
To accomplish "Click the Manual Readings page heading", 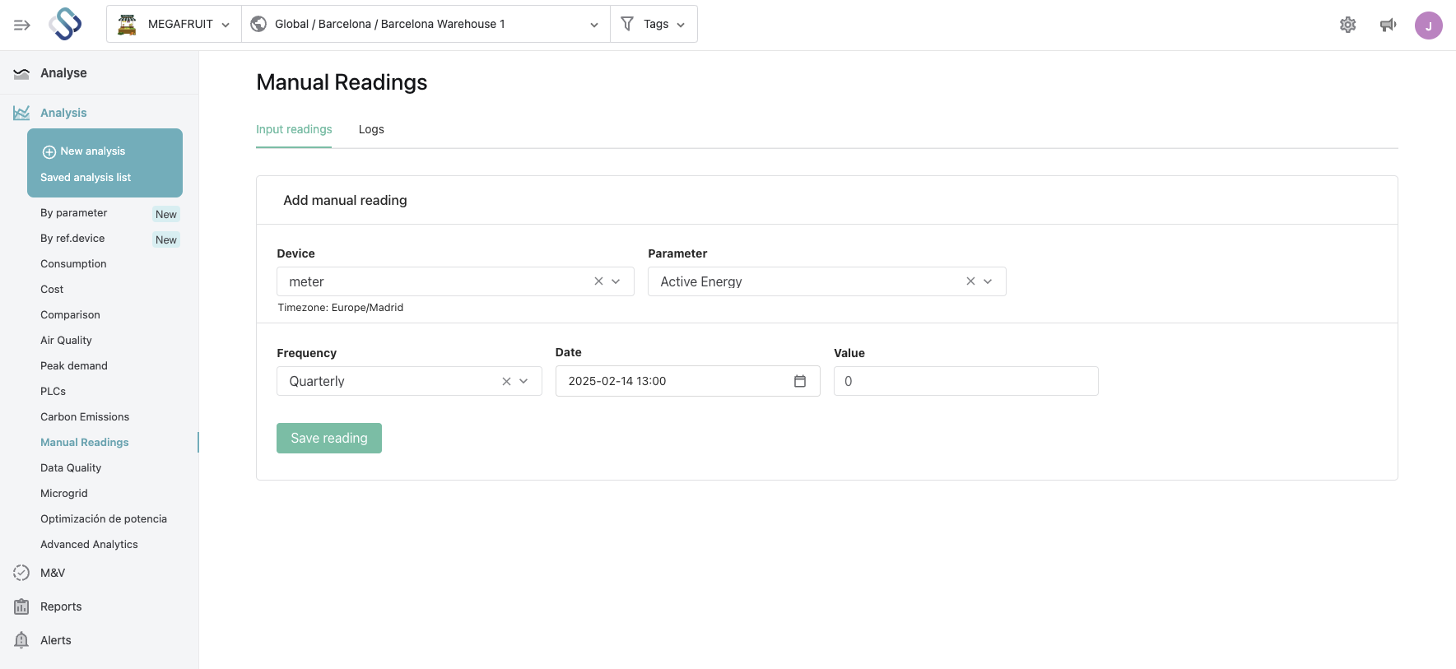I will (x=342, y=82).
